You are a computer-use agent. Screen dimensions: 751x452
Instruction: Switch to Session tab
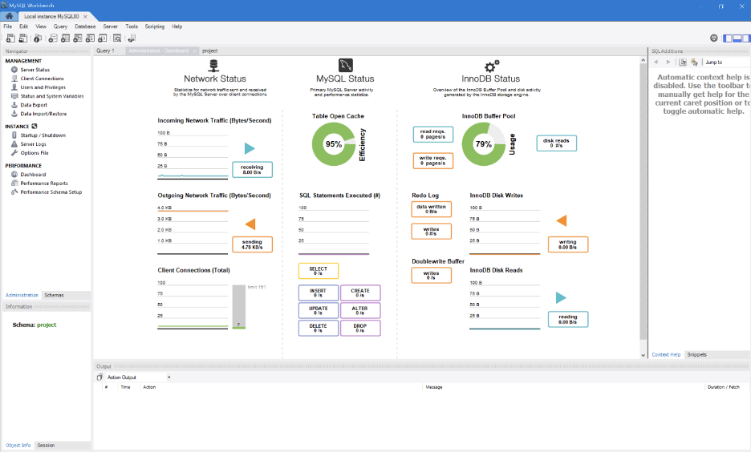[46, 446]
